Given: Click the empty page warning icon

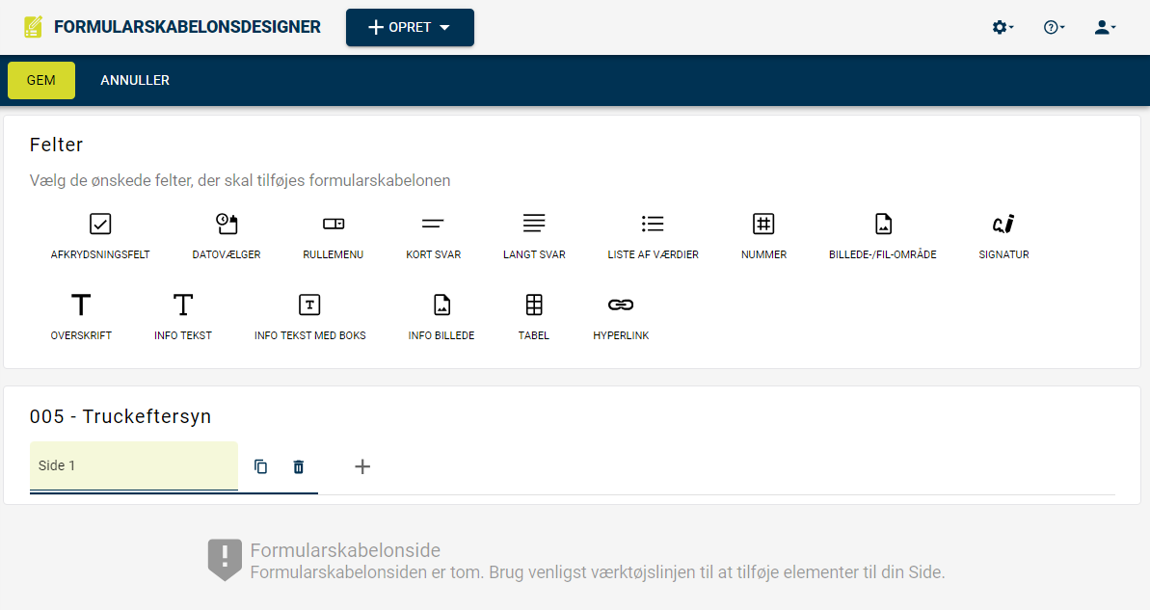Looking at the screenshot, I should click(x=225, y=560).
